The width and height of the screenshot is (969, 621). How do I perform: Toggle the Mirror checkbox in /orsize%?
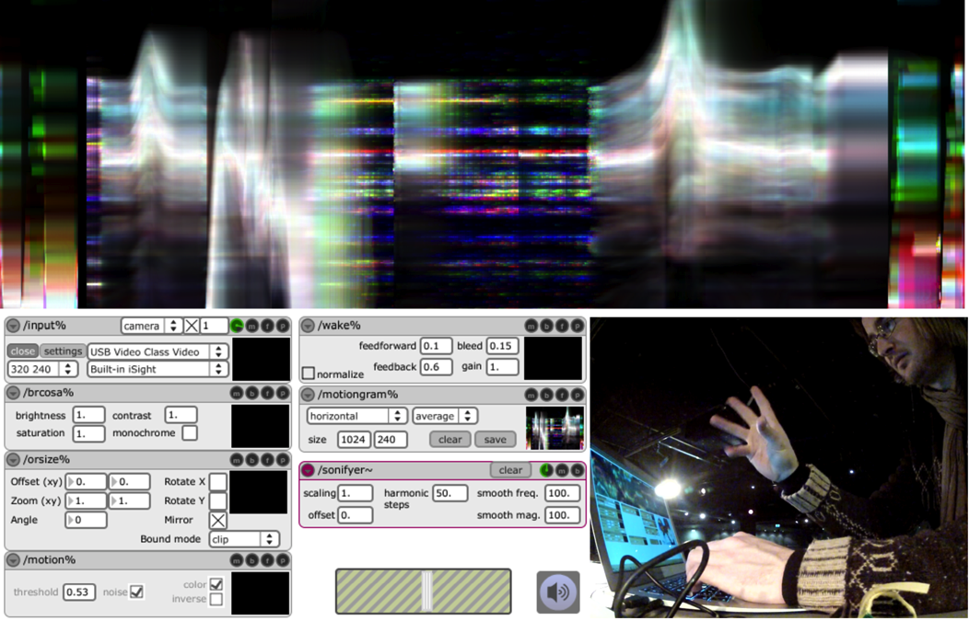[x=217, y=521]
